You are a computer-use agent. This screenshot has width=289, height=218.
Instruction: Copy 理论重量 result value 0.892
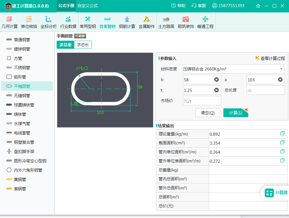click(282, 133)
